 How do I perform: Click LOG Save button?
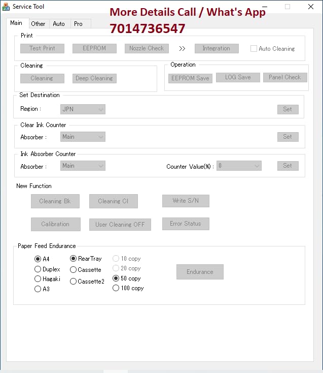(238, 77)
